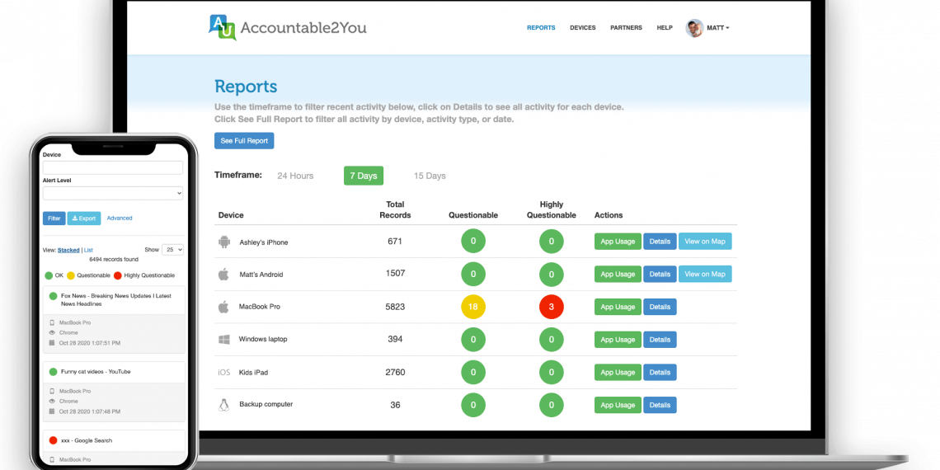Open the Show 25 records dropdown
The image size is (940, 470).
(x=172, y=250)
